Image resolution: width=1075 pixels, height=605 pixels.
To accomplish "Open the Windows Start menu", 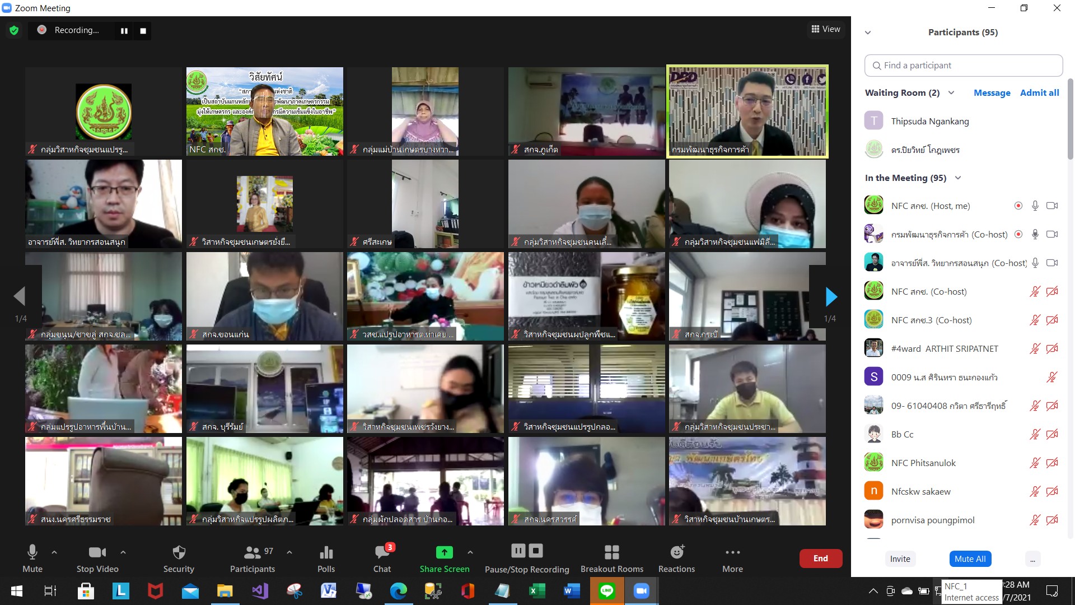I will tap(17, 591).
